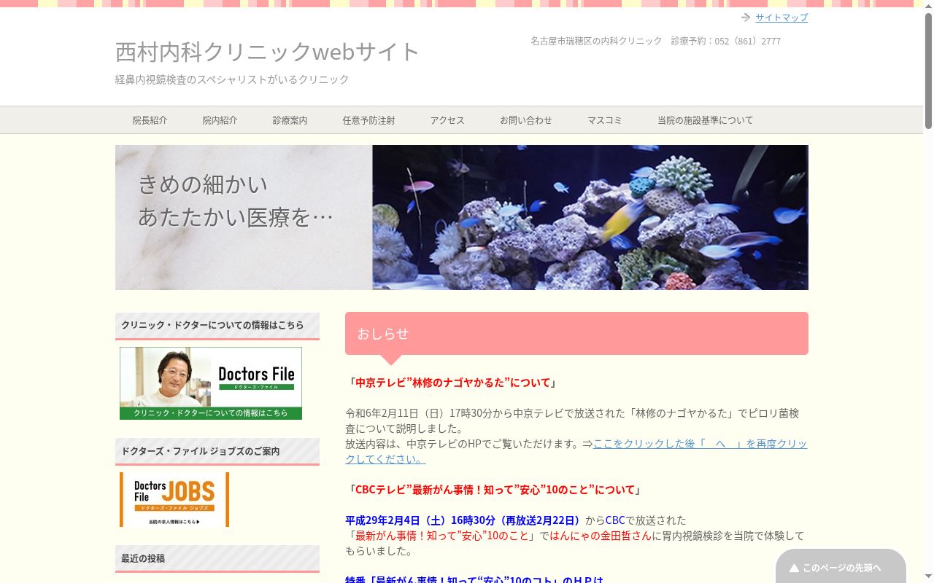The height and width of the screenshot is (583, 934).
Task: Open the Doctors File banner
Action: click(211, 383)
